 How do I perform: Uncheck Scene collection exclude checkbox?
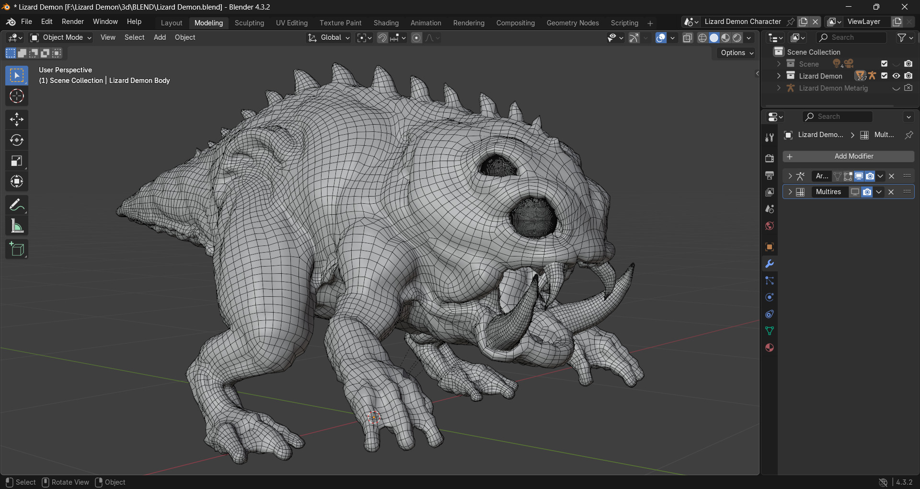[x=885, y=64]
